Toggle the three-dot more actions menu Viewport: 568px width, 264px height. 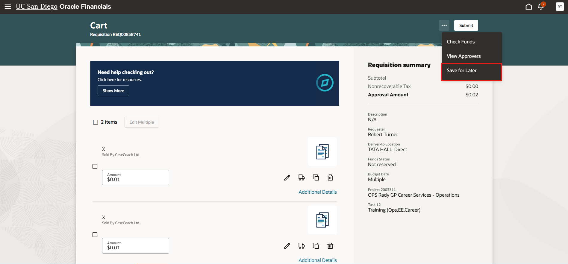pyautogui.click(x=444, y=25)
